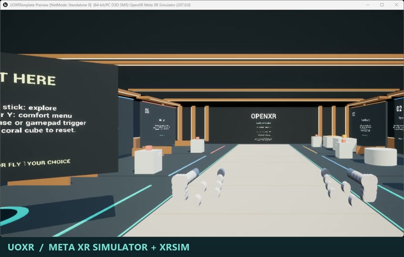Click the panel numbered 02
404x257 pixels.
tap(399, 122)
